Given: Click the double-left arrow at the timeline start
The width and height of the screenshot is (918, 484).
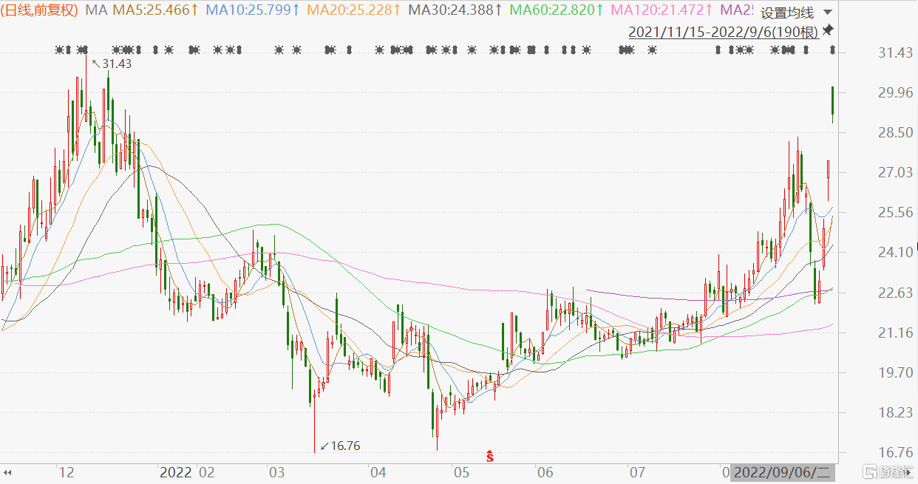Looking at the screenshot, I should pos(10,473).
